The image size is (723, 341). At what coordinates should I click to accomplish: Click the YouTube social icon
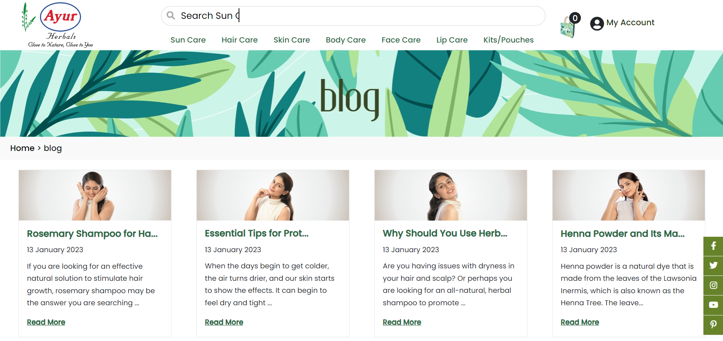pos(713,305)
